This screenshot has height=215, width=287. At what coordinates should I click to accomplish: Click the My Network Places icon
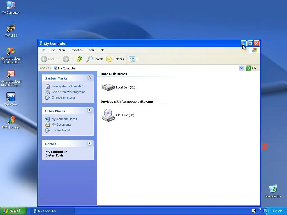[48, 119]
